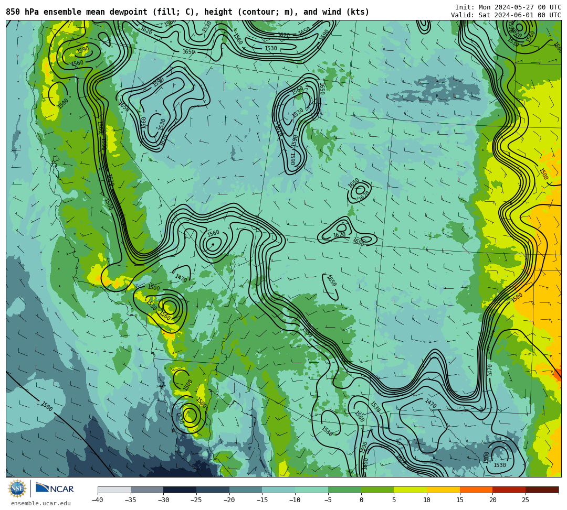Image resolution: width=567 pixels, height=510 pixels.
Task: Click the 20 colorbar tick label
Action: click(x=492, y=500)
